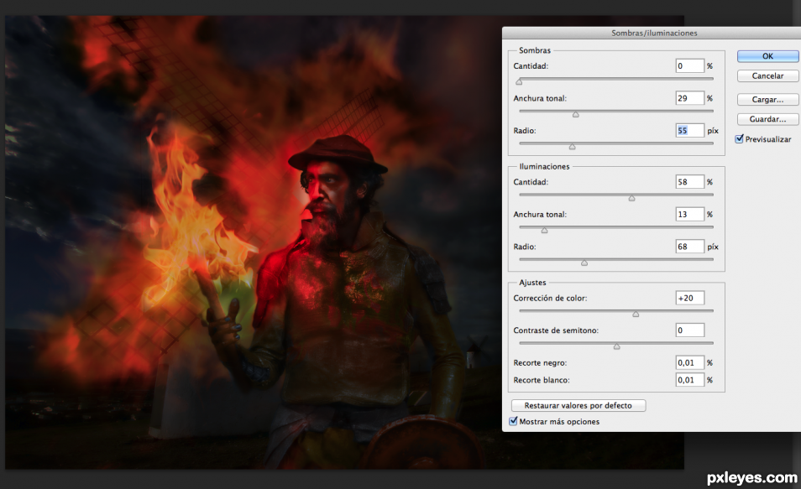The width and height of the screenshot is (801, 489).
Task: Click the Iluminaciones Radio field showing 68
Action: point(689,247)
